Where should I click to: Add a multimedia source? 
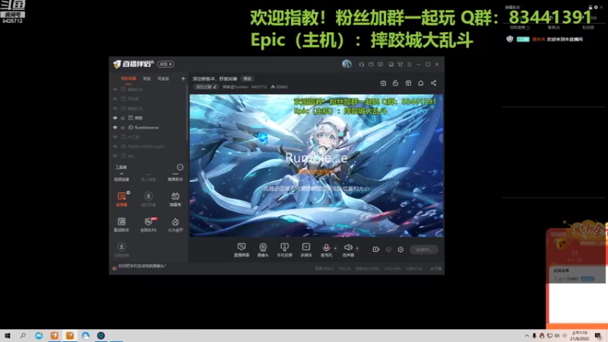click(306, 250)
